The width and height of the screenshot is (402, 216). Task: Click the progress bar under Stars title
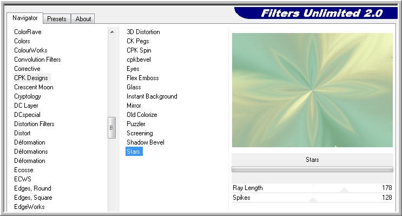coord(312,169)
